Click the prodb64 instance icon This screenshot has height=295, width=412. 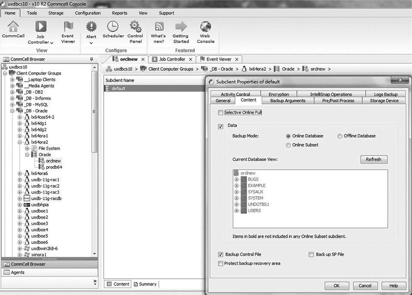tap(42, 167)
